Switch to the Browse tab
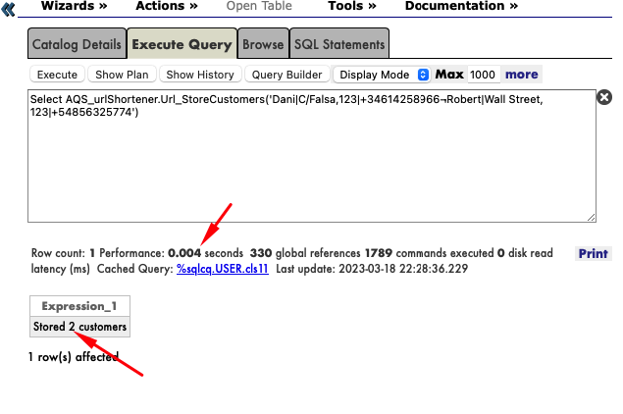 263,44
